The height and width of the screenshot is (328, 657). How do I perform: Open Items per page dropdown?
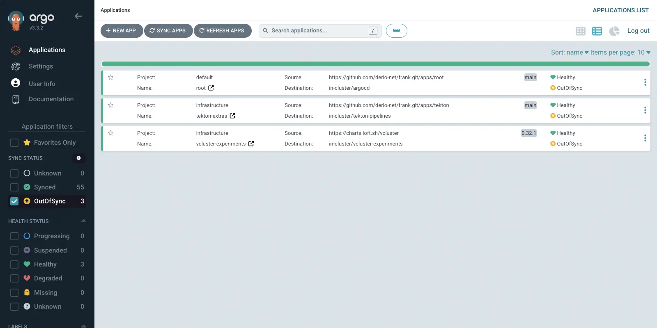point(620,52)
